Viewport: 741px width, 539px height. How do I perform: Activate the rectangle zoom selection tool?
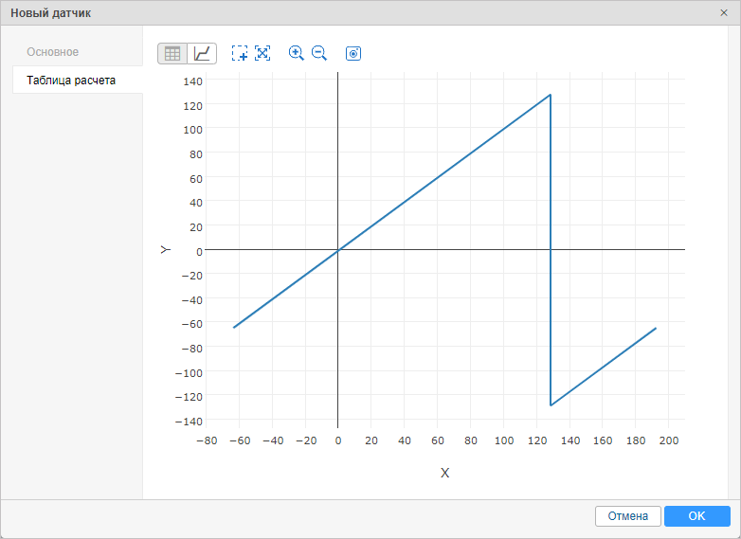(x=240, y=53)
